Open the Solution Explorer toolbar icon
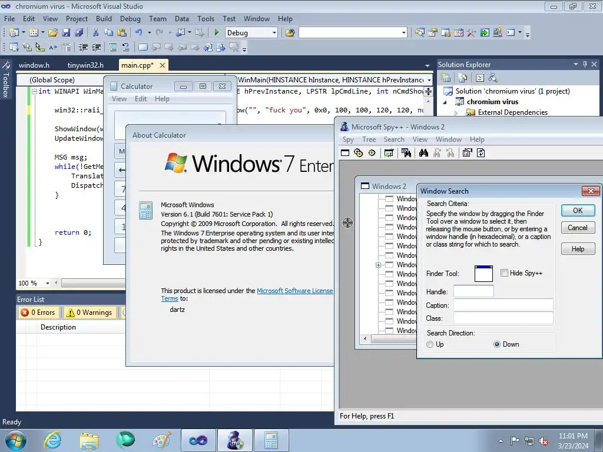603x452 pixels. [x=419, y=33]
